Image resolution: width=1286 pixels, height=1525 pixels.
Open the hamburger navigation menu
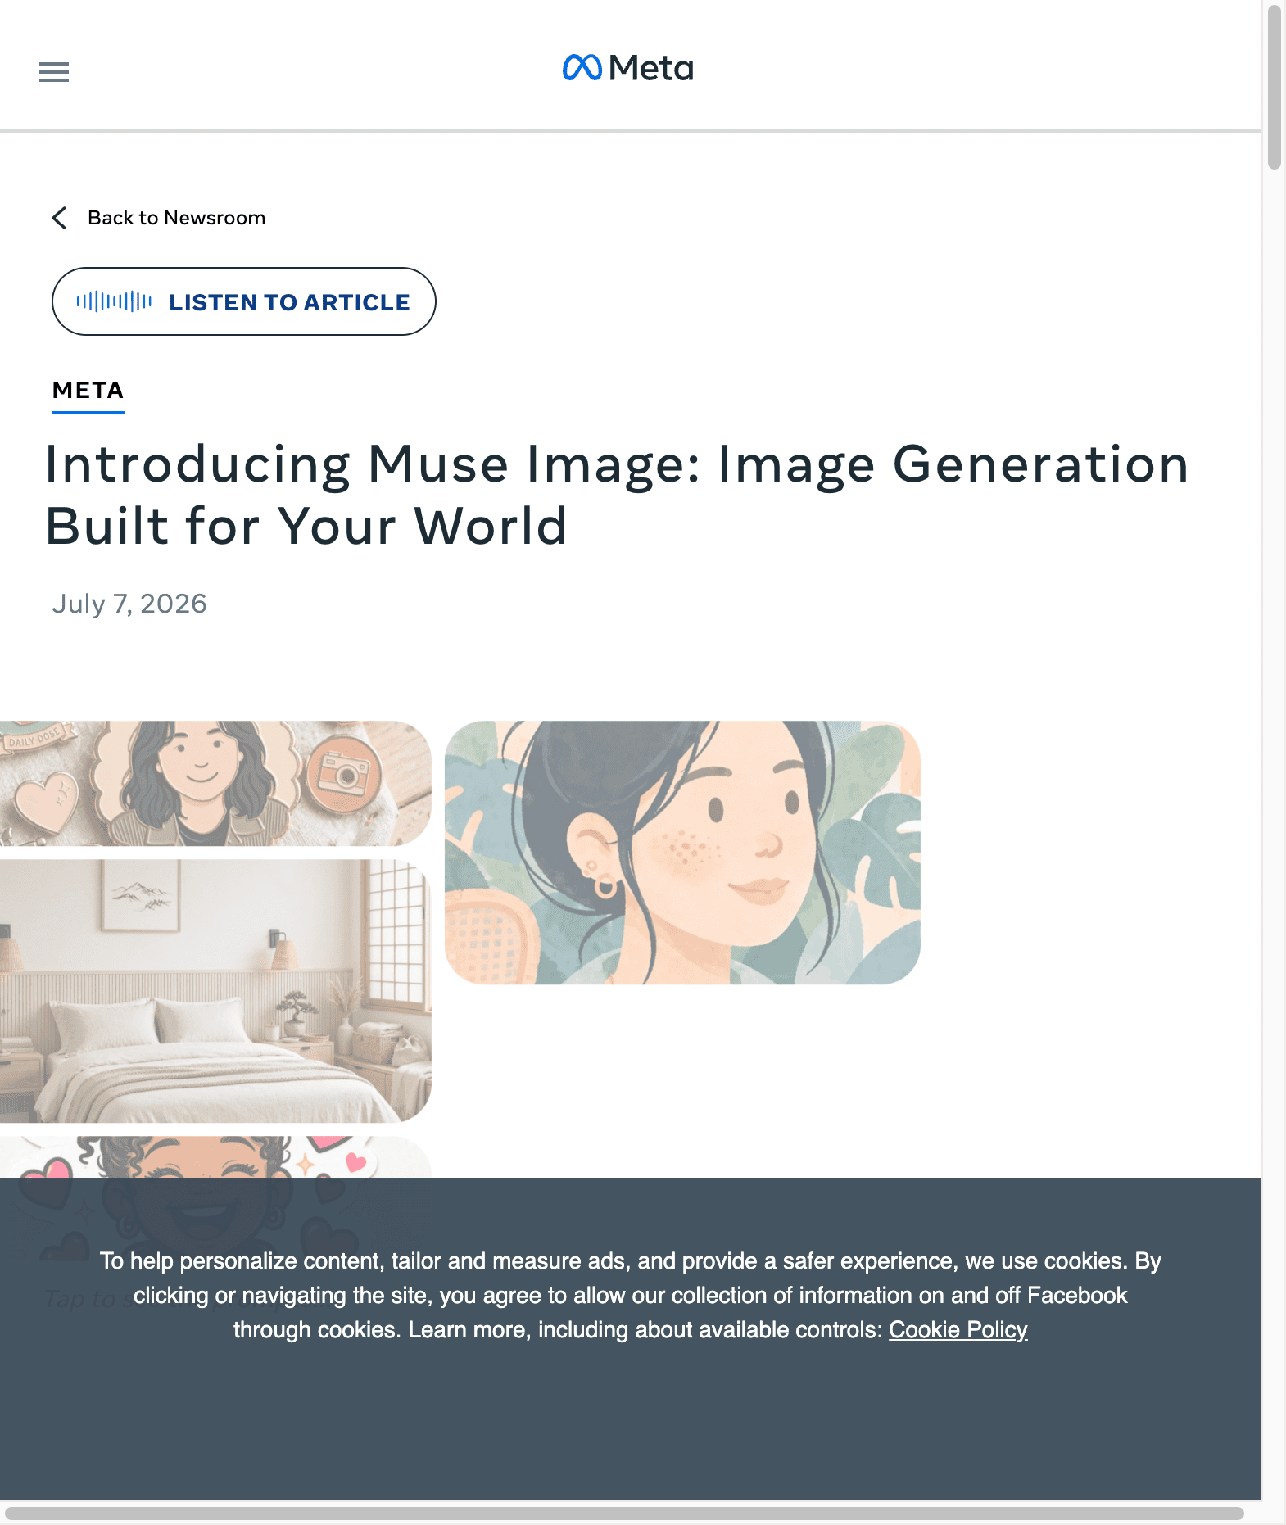tap(54, 72)
